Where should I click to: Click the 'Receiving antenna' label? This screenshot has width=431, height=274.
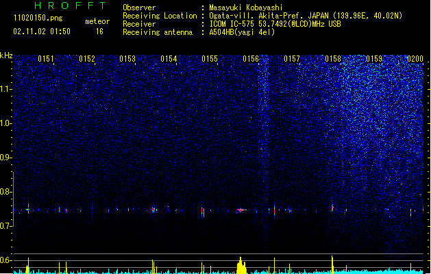pos(158,32)
